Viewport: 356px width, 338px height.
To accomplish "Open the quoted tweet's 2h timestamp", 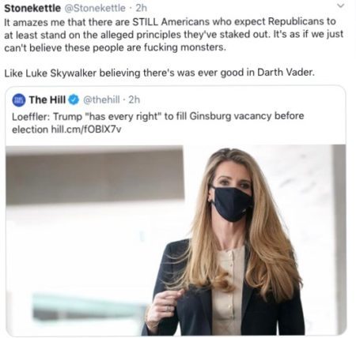I will point(134,100).
